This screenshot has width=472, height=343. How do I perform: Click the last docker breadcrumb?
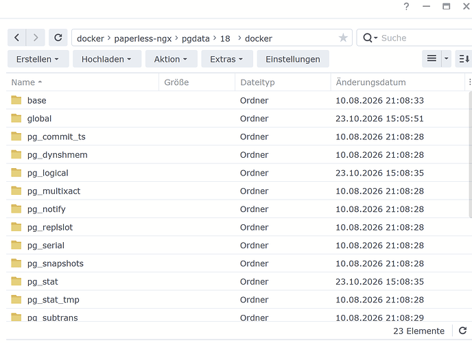tap(258, 38)
